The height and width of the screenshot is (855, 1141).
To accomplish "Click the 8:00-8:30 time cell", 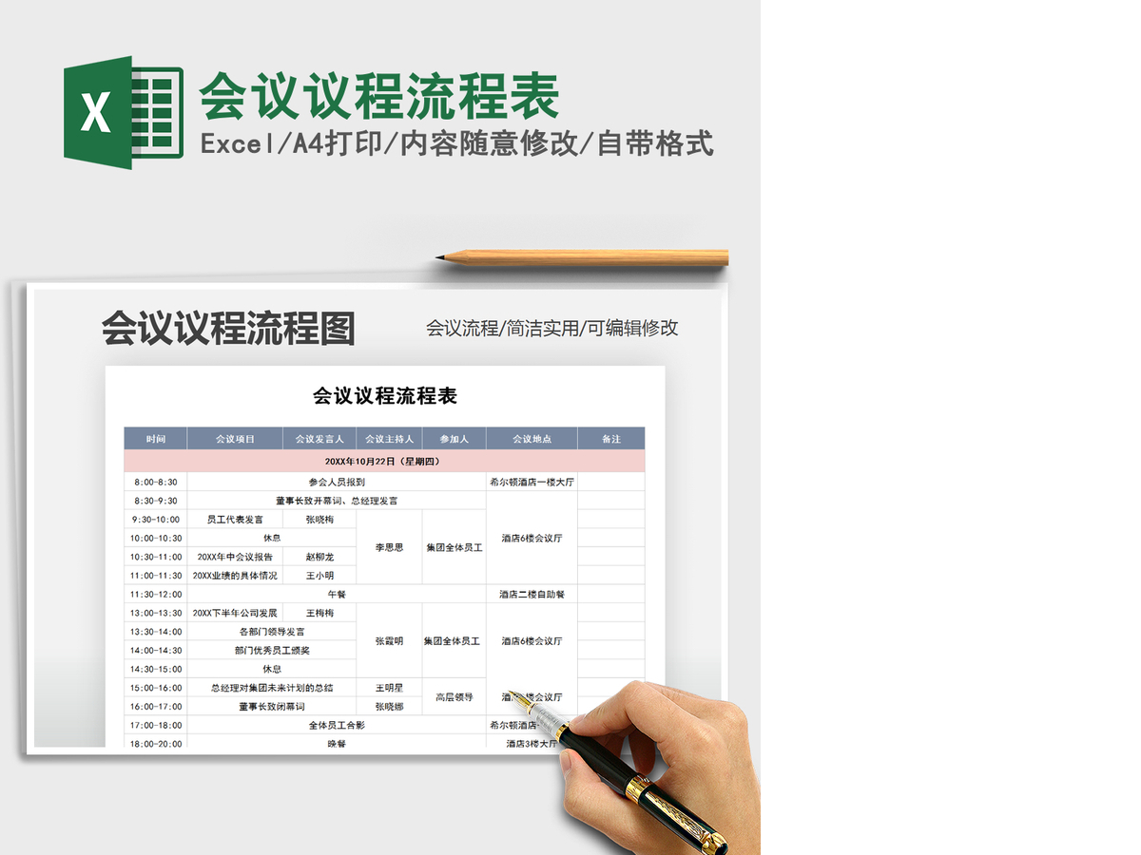I will (x=156, y=482).
